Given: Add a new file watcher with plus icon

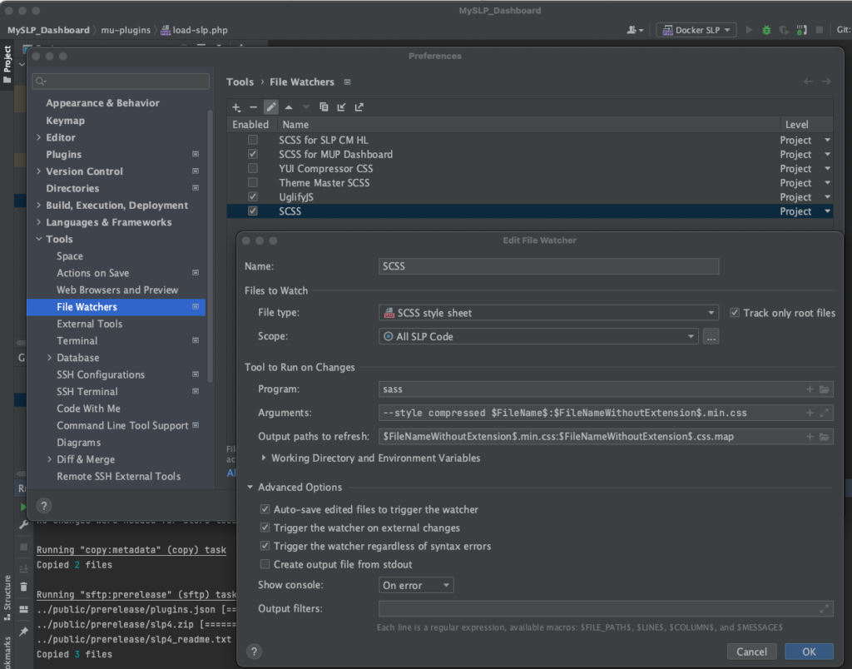Looking at the screenshot, I should [x=236, y=107].
